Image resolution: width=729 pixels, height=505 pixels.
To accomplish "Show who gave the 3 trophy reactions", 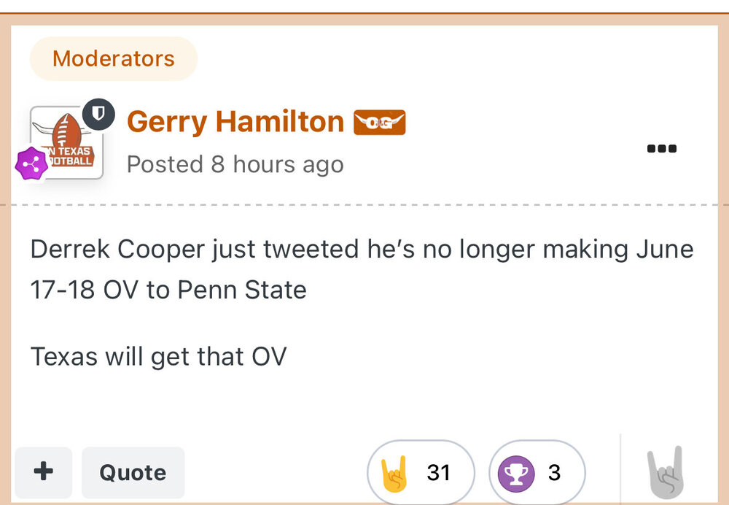I will 554,472.
